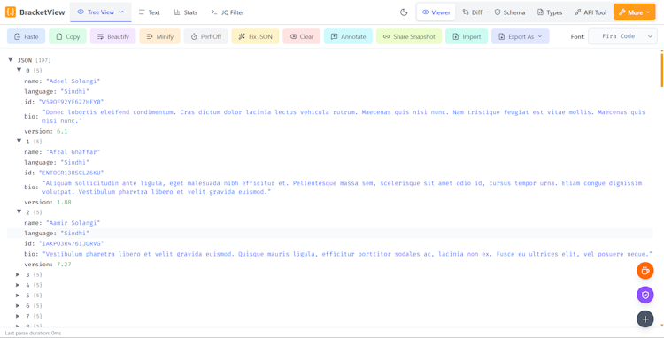Click bio text starting "Aliquam sollicitudin"

342,188
